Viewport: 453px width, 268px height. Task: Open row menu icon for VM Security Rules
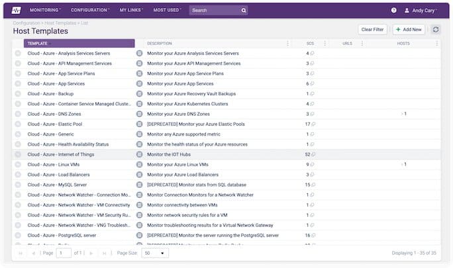[139, 215]
